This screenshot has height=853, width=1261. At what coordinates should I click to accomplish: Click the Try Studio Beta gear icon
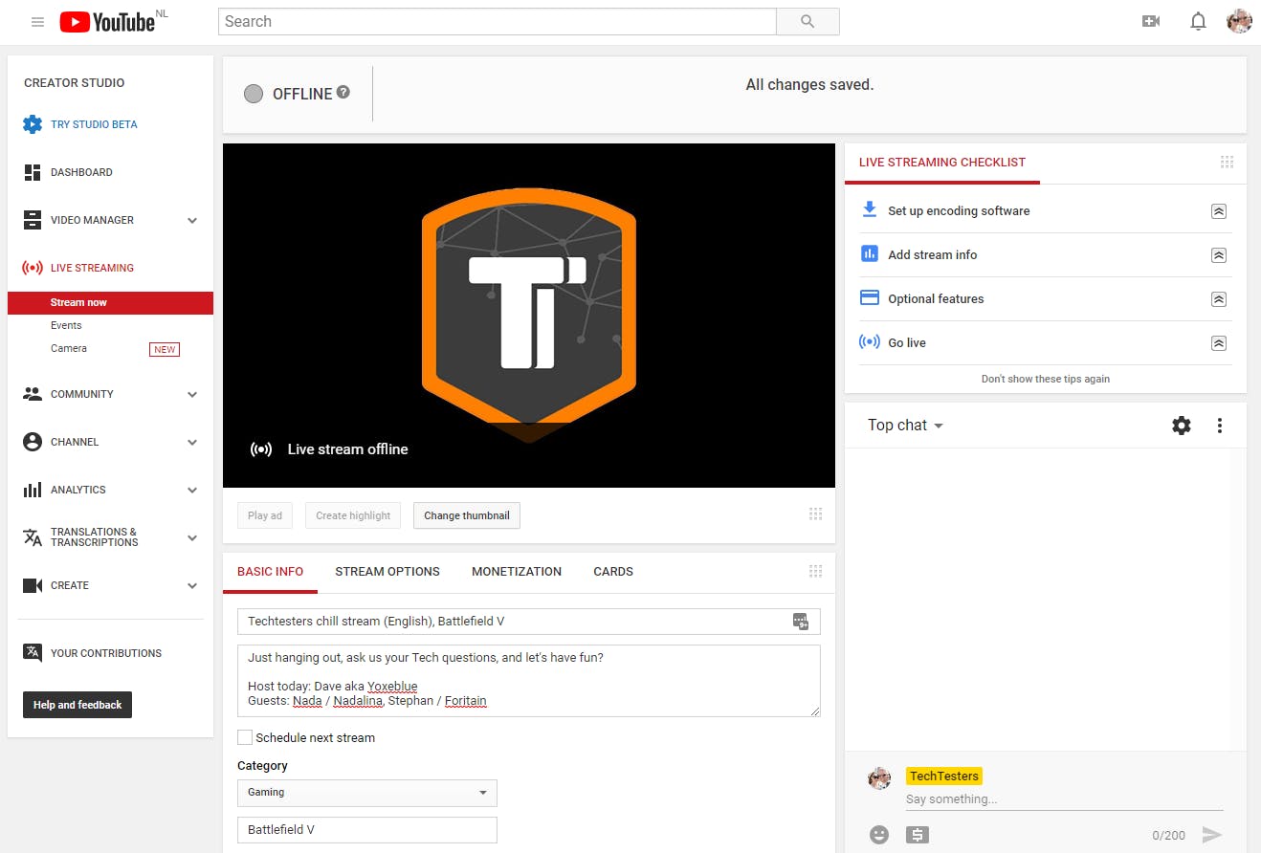tap(33, 124)
